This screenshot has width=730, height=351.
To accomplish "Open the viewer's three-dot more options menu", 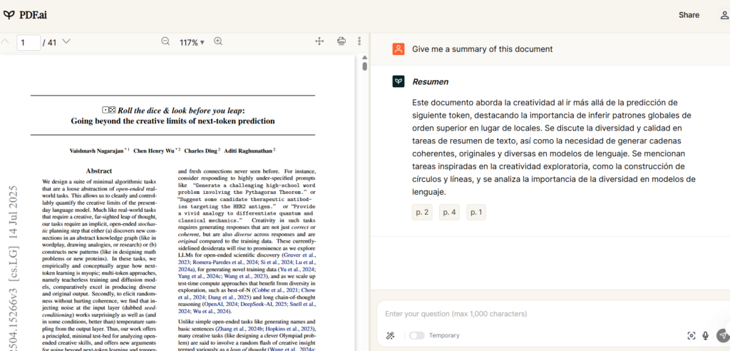I will pyautogui.click(x=359, y=41).
